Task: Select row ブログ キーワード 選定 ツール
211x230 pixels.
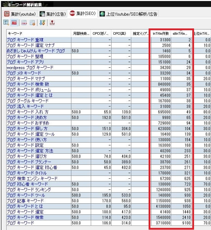Action: click(108, 134)
